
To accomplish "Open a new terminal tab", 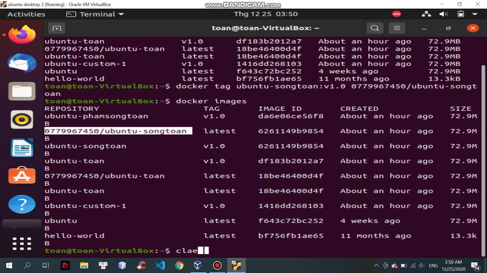I will 57,28.
